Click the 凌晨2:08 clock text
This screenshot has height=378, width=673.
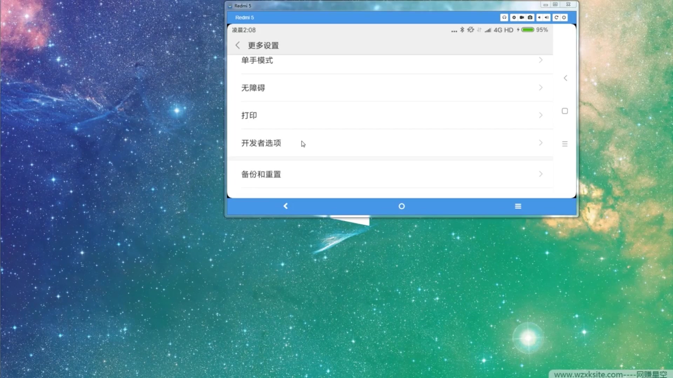coord(244,30)
